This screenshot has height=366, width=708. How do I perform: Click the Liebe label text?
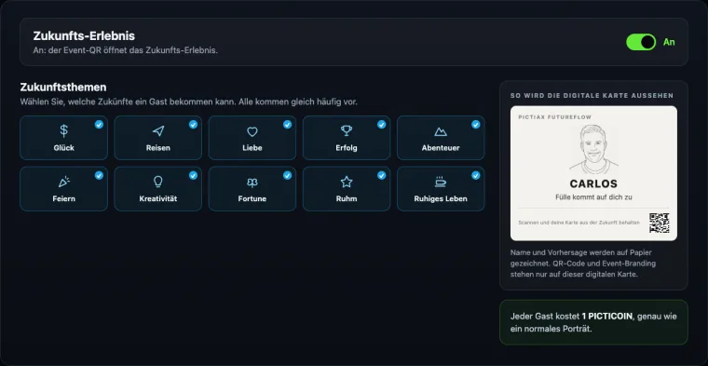(x=252, y=148)
